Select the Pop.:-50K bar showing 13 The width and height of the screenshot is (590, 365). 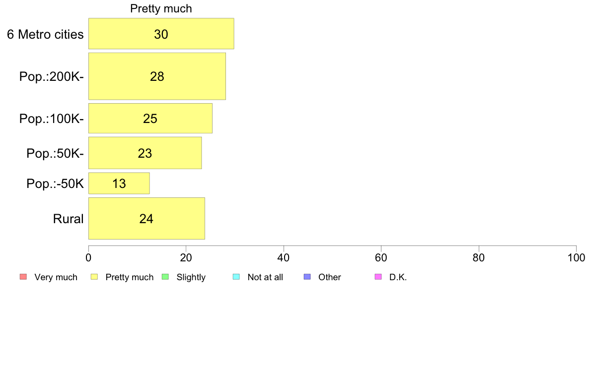119,183
